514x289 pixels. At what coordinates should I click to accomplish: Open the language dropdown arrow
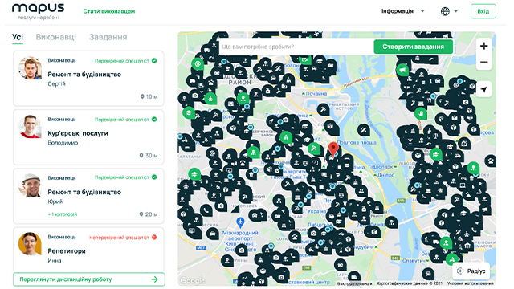455,11
